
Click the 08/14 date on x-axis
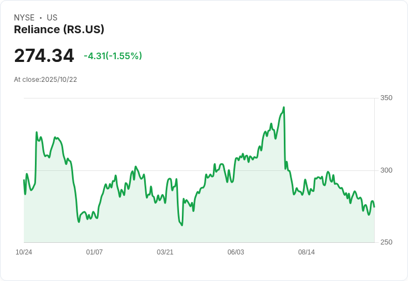click(307, 252)
